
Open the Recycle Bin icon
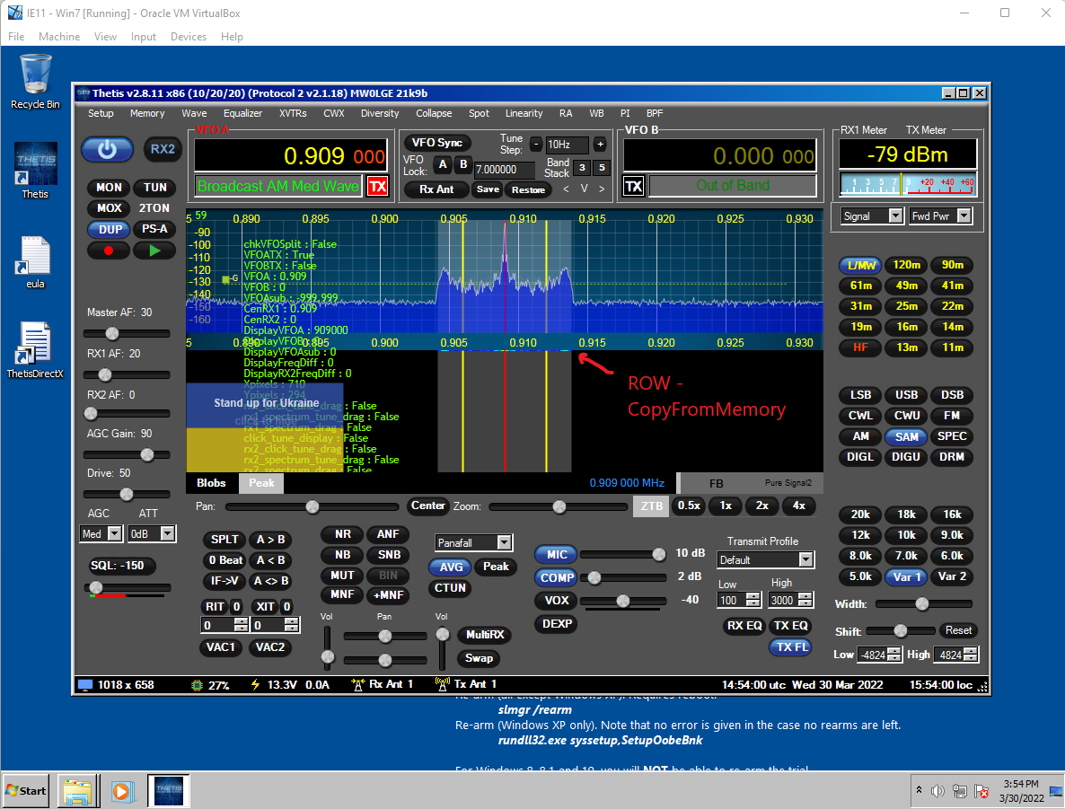pos(35,75)
